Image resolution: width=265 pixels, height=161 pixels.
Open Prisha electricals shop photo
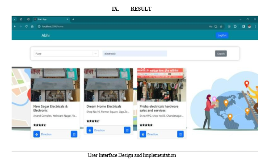click(x=162, y=85)
